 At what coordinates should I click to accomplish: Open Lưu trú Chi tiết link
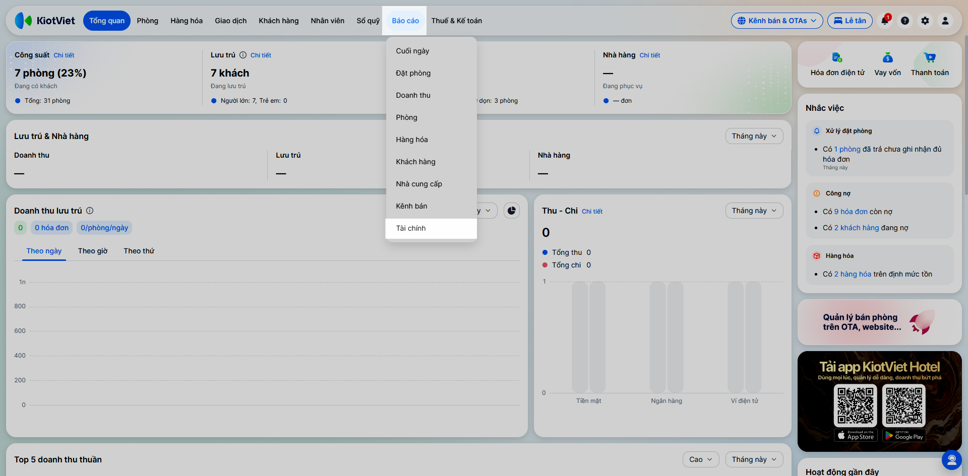[261, 55]
